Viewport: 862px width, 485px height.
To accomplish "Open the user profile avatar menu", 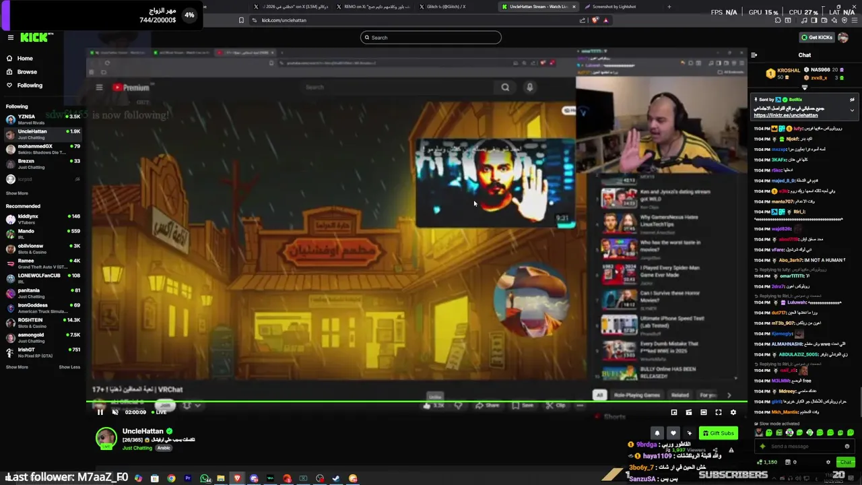I will coord(843,38).
